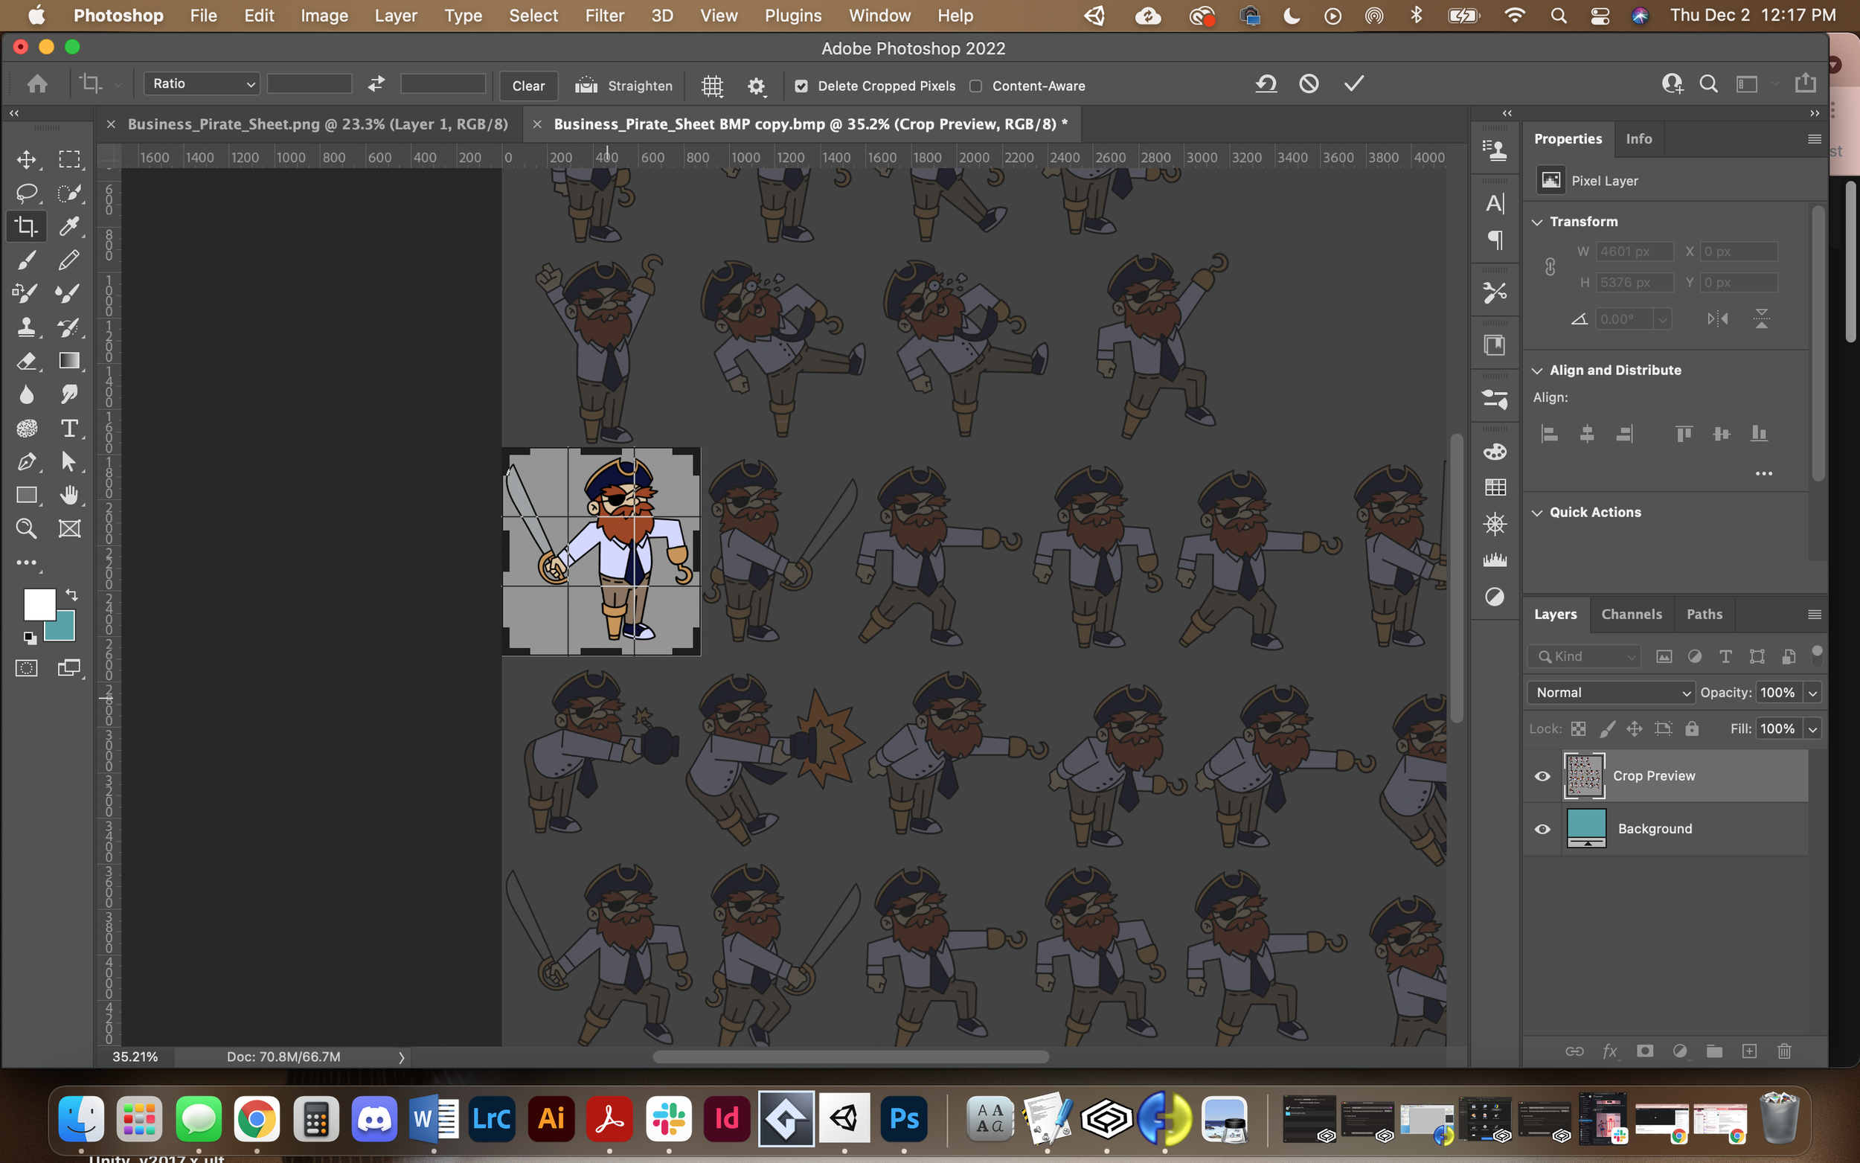
Task: Choose the Eyedropper tool
Action: [69, 226]
